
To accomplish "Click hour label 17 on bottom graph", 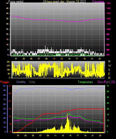I will click(78, 135).
